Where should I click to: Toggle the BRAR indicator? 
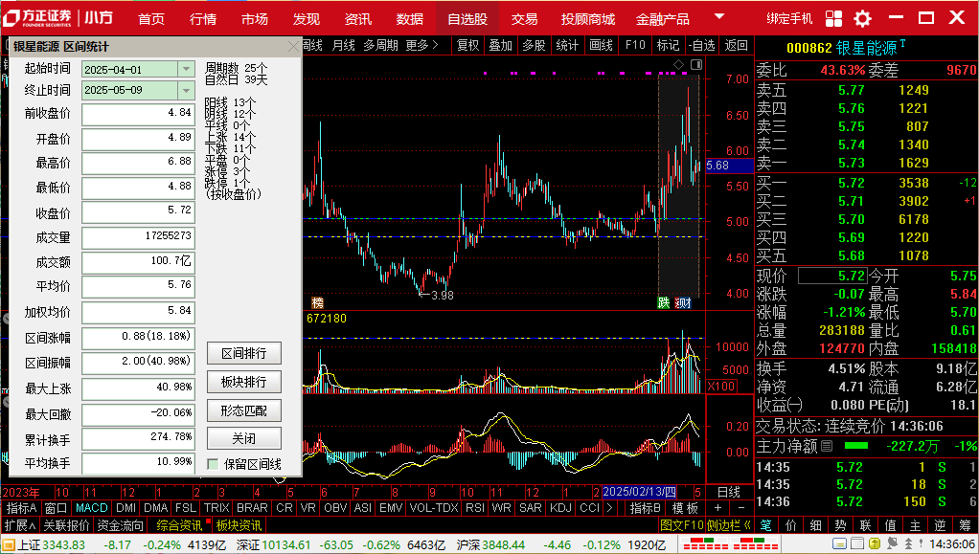point(252,508)
